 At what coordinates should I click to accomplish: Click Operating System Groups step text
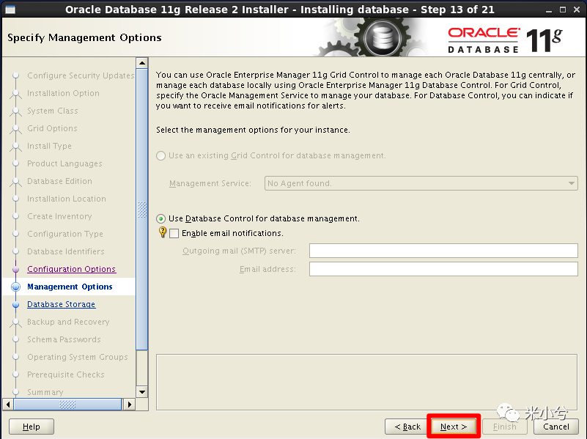pos(77,357)
